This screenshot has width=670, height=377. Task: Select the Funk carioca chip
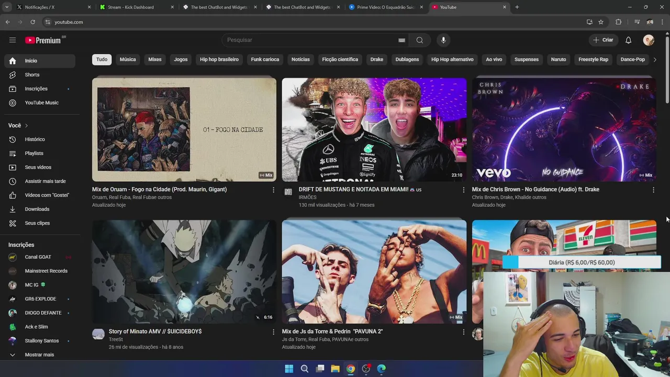pyautogui.click(x=265, y=60)
